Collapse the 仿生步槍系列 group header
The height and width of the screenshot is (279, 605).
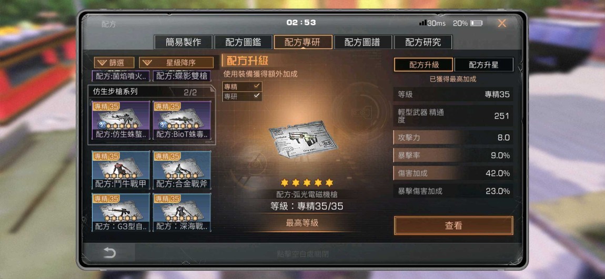coord(151,92)
